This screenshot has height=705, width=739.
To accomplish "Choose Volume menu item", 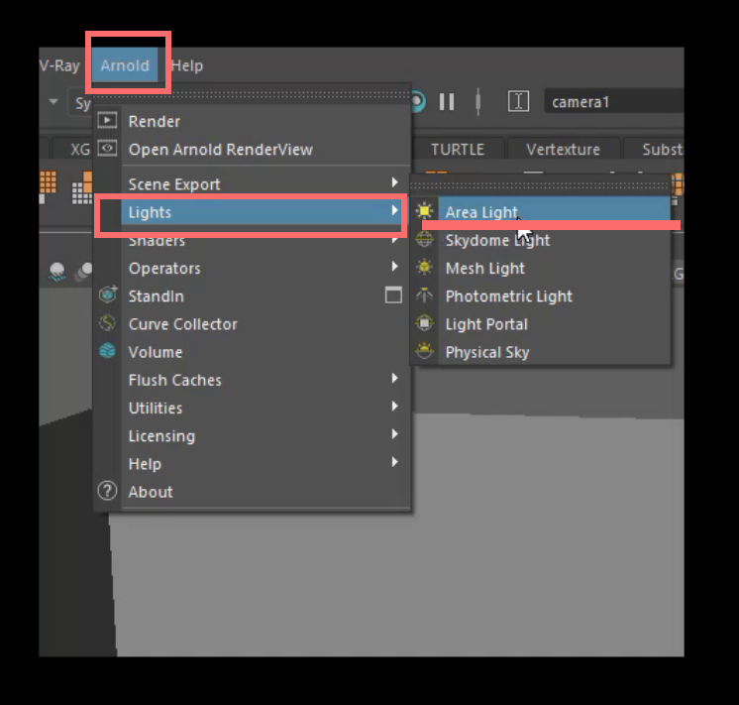I will (x=253, y=352).
